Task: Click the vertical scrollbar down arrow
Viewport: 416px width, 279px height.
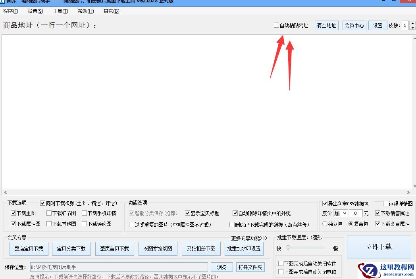Action: click(x=414, y=186)
